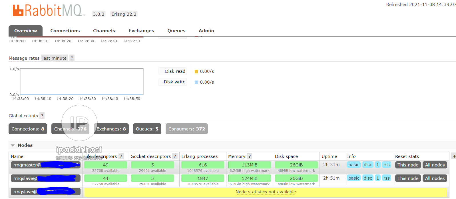
Task: Change the 'last minute' message rates range
Action: tap(54, 58)
